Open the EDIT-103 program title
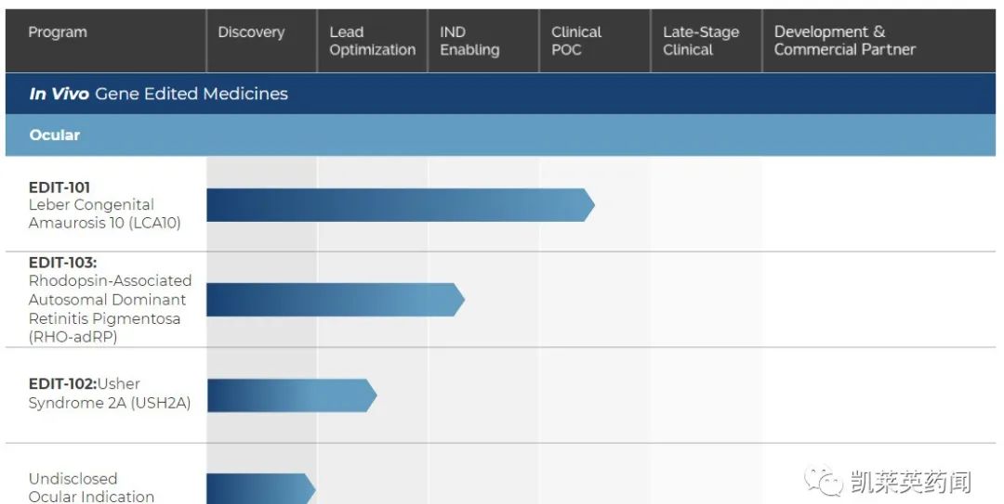 62,263
